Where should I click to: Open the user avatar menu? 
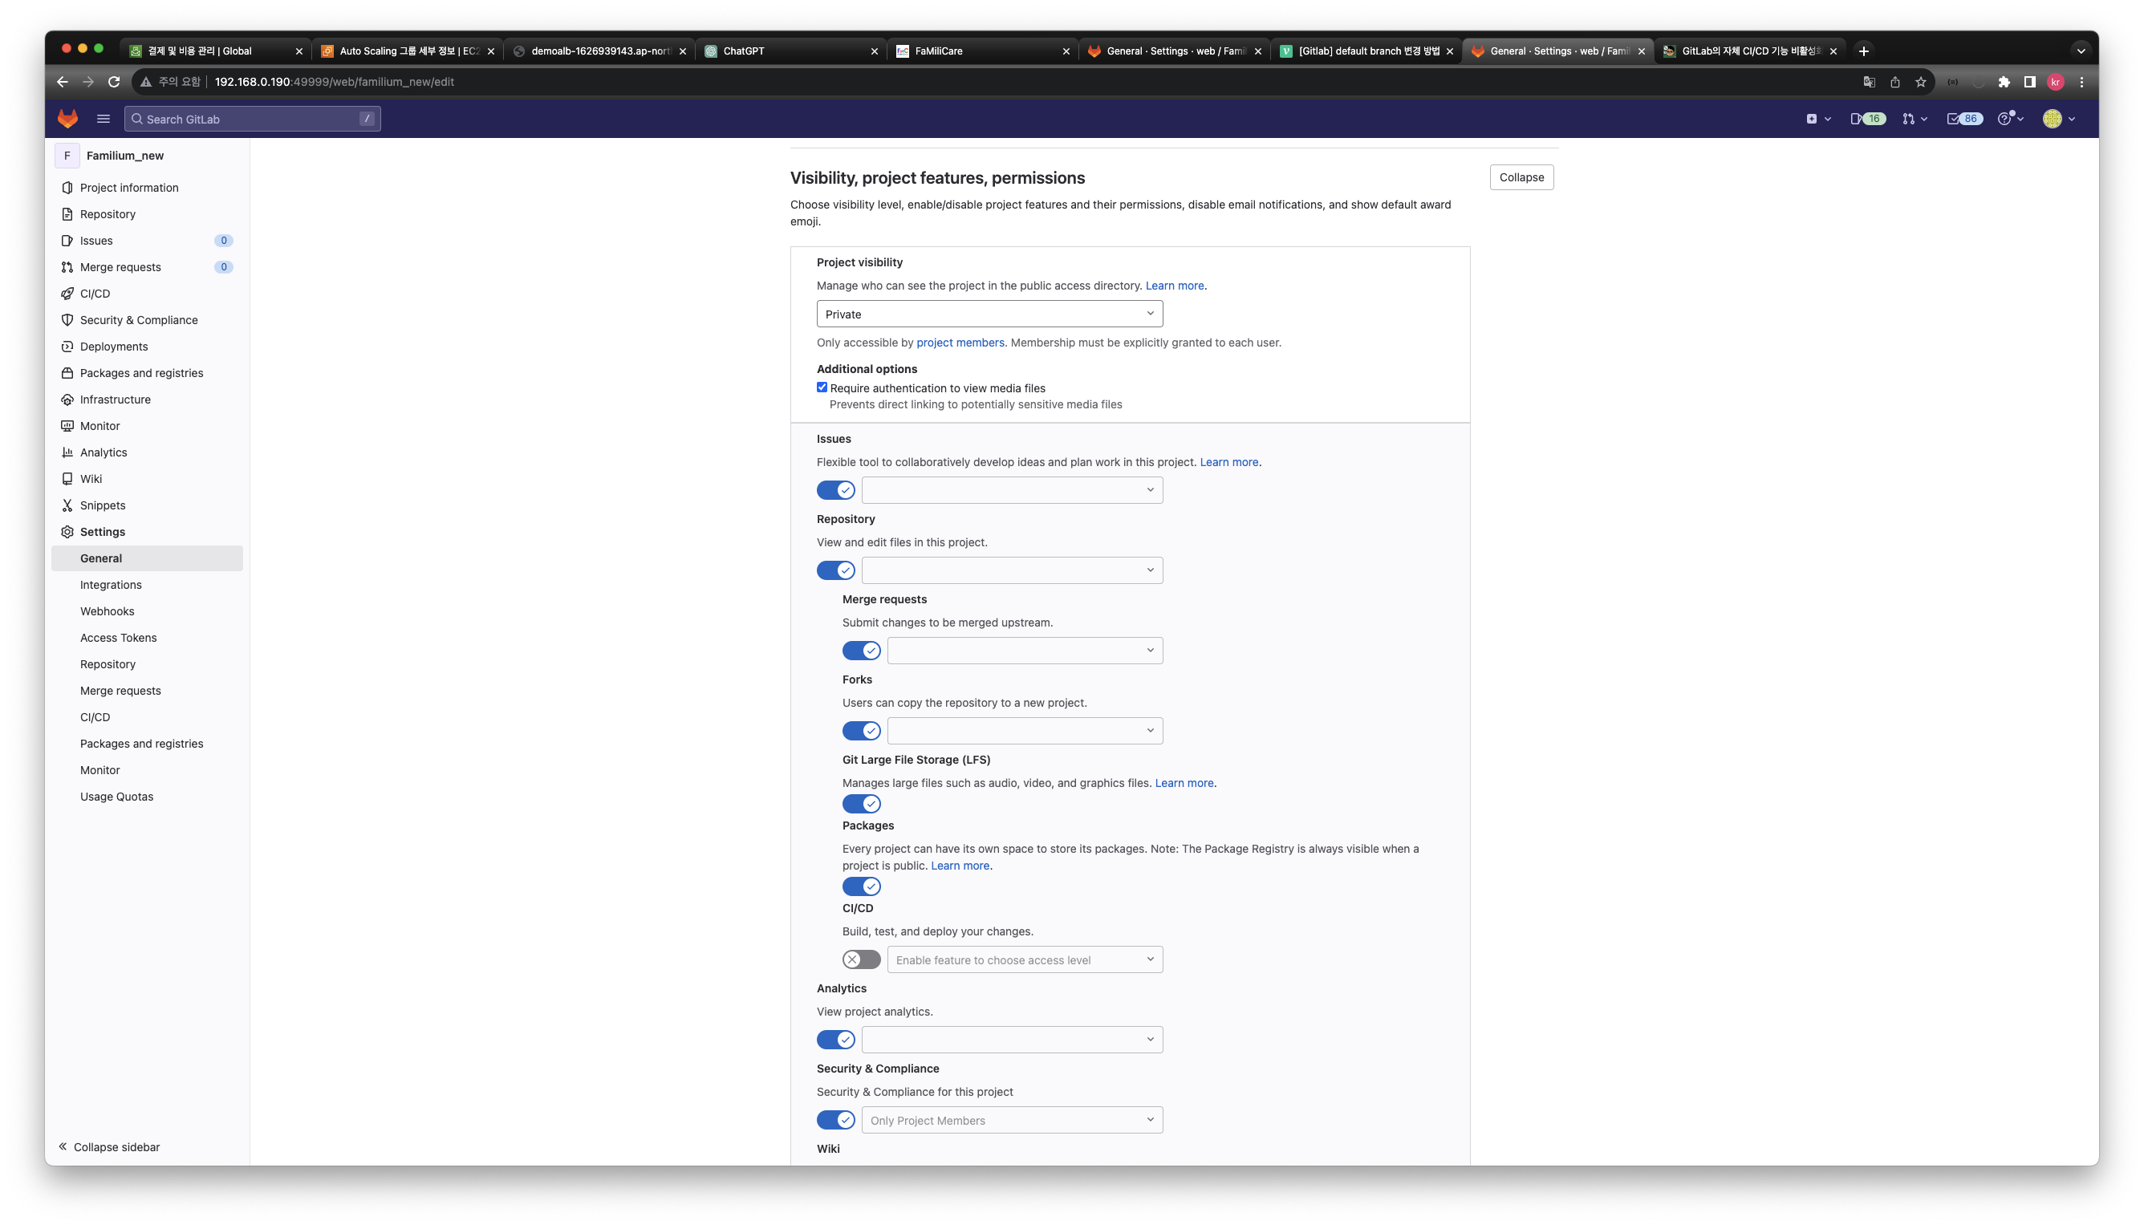tap(2058, 119)
